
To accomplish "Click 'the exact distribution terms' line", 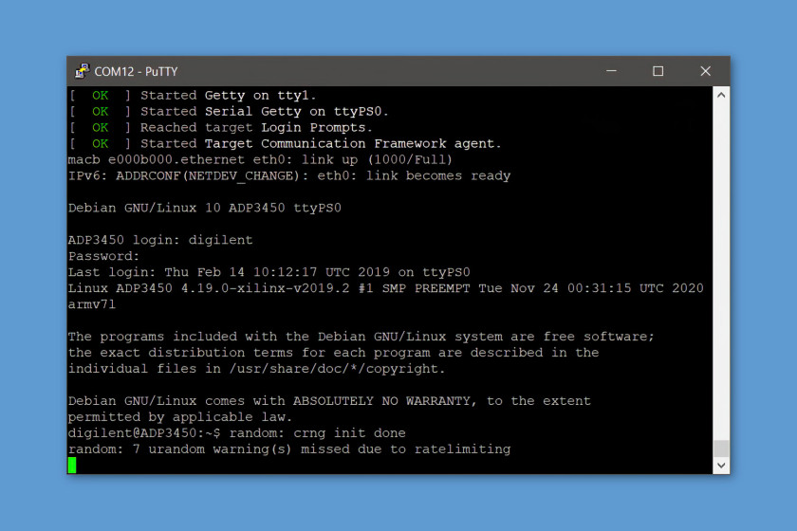I will [333, 353].
